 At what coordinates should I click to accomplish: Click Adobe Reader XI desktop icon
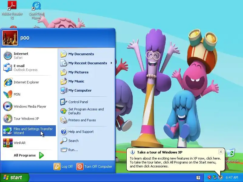click(12, 10)
